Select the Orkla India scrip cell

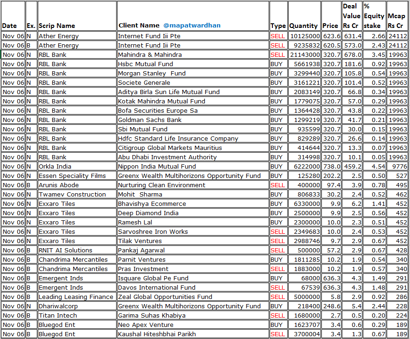click(77, 167)
